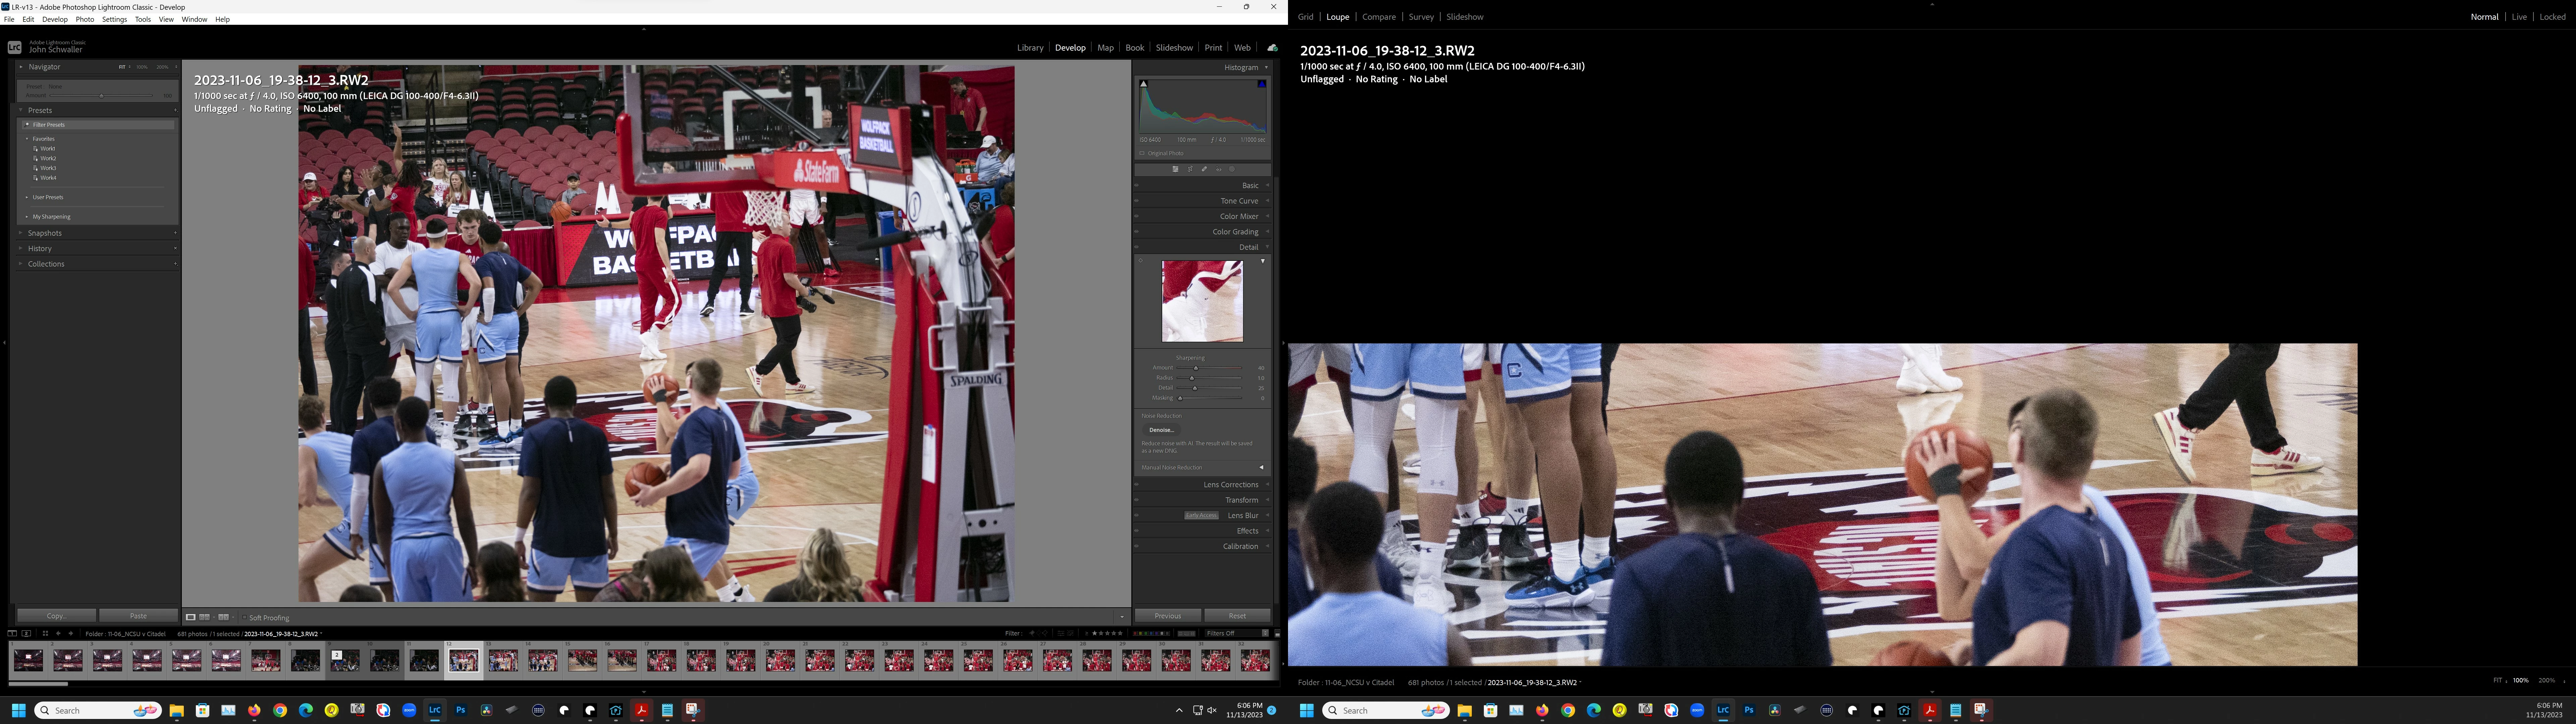Click the grid view icon above filmstrip
Viewport: 2576px width, 724px height.
click(45, 633)
